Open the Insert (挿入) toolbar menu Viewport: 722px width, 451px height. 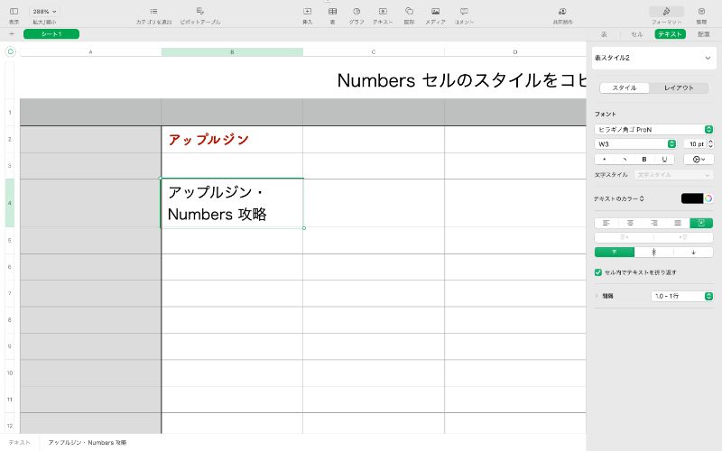(x=307, y=11)
